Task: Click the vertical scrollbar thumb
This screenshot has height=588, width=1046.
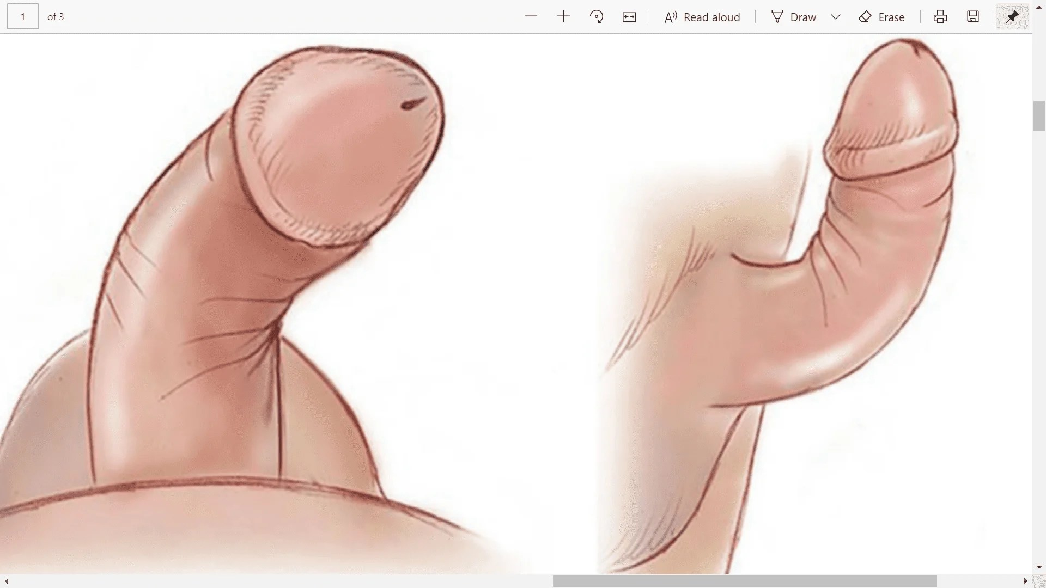Action: tap(1039, 115)
